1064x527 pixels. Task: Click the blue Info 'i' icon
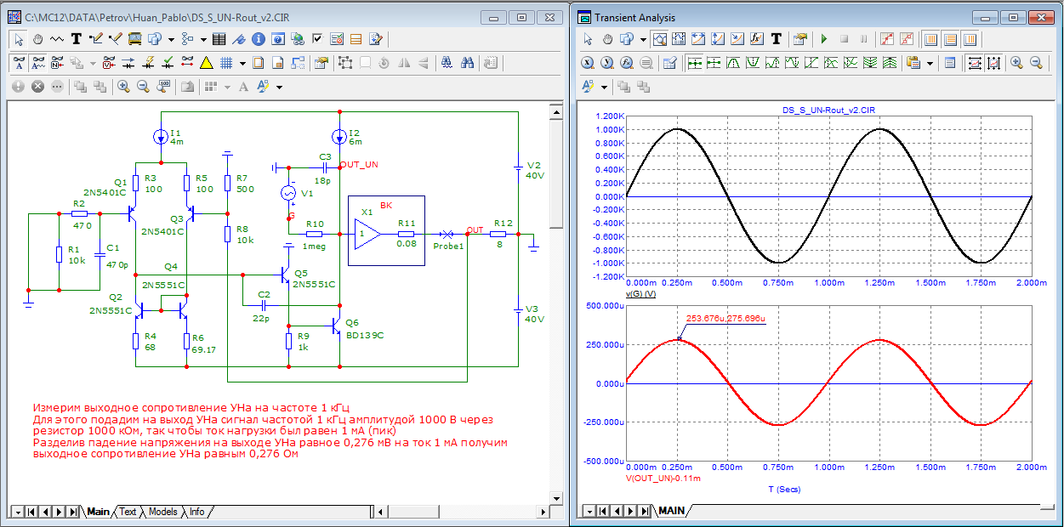[259, 39]
